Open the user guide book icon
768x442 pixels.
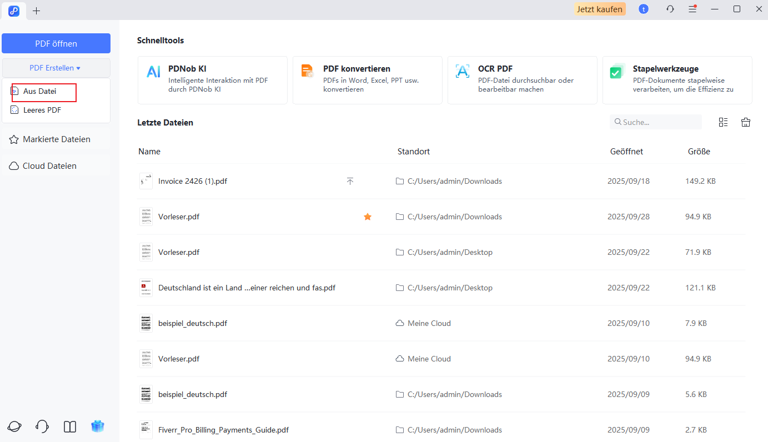[x=70, y=426]
